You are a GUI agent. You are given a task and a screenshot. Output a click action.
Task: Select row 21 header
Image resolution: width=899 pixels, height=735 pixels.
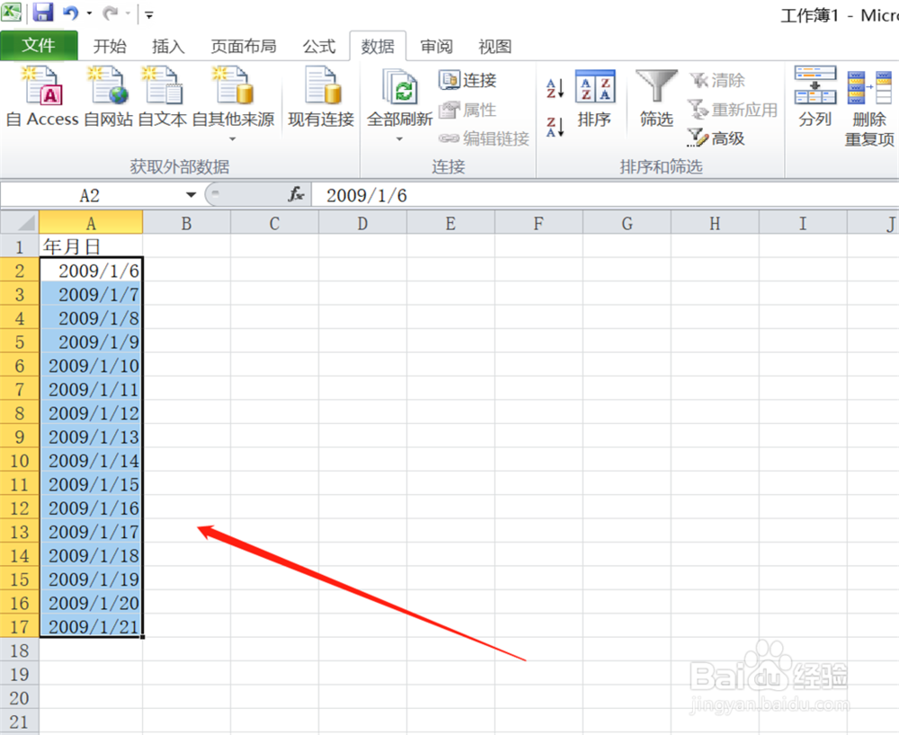pos(20,722)
